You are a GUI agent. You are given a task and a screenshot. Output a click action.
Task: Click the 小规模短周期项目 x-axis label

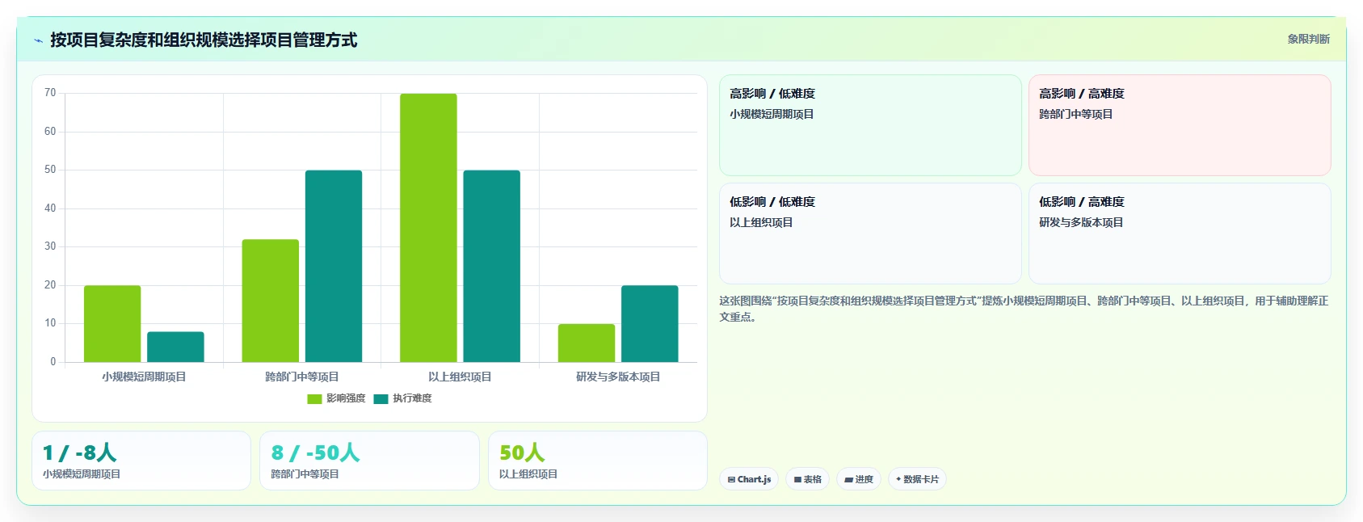coord(144,377)
